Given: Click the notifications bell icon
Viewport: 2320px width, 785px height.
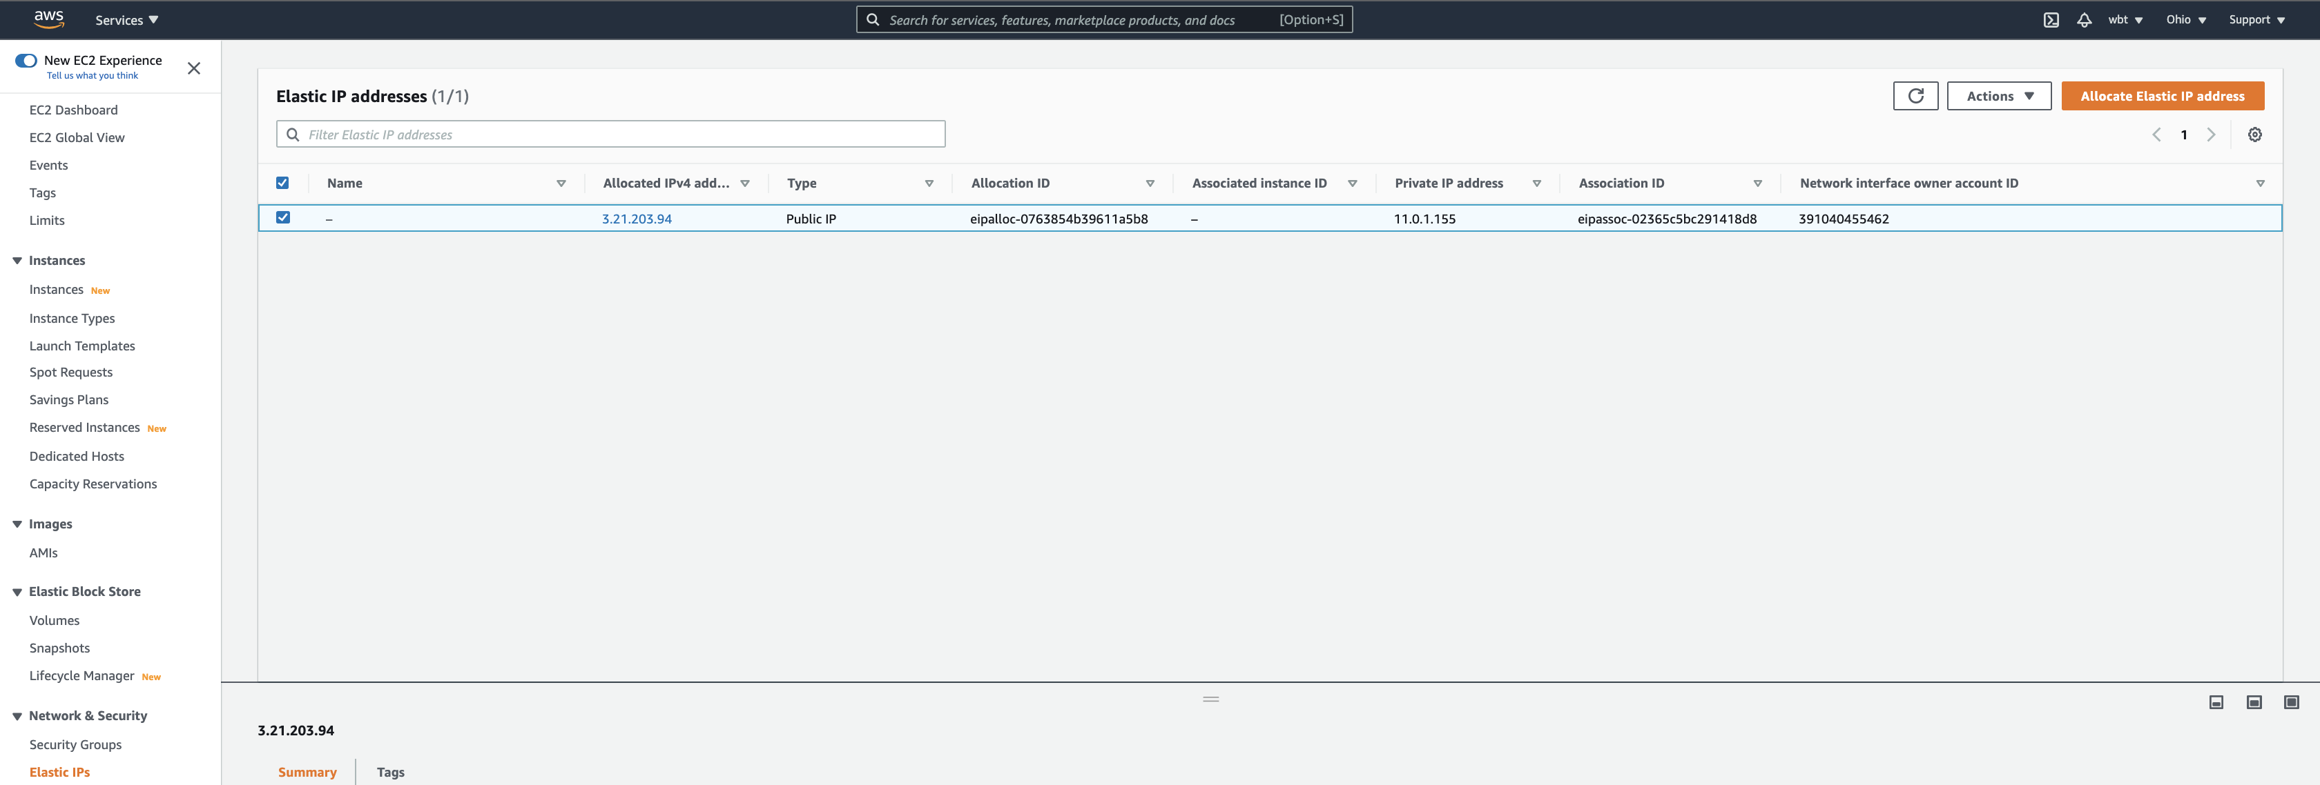Looking at the screenshot, I should (x=2084, y=20).
